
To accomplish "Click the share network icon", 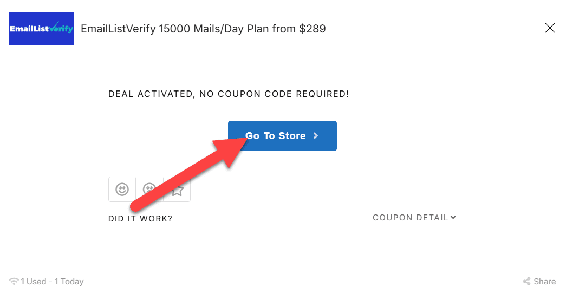I will (526, 282).
